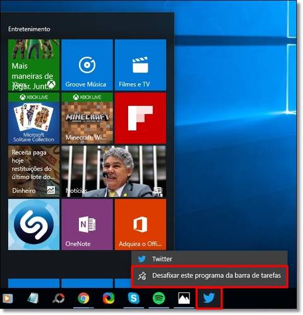Click the Twitter icon on the taskbar
Screen dimensions: 303x315
pyautogui.click(x=209, y=298)
